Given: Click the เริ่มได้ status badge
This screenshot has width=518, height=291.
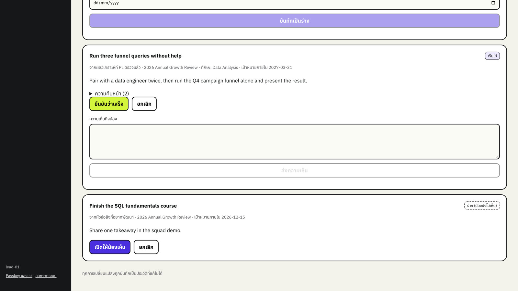Looking at the screenshot, I should pos(492,56).
